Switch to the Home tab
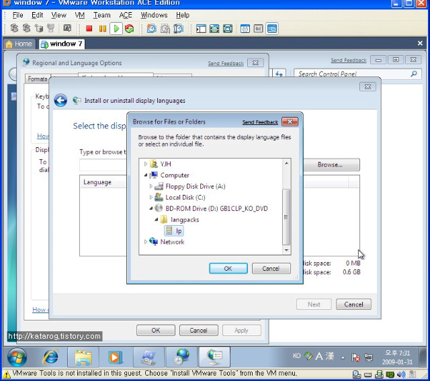The image size is (430, 381). [x=19, y=44]
